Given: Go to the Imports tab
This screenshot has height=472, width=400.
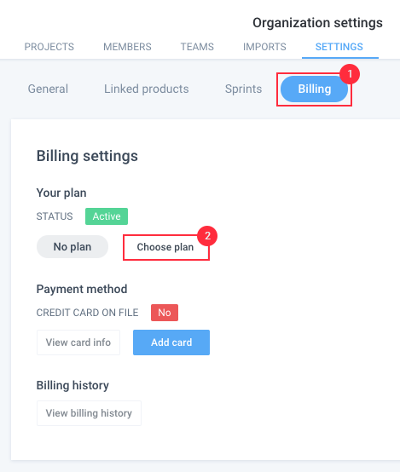Looking at the screenshot, I should coord(264,47).
